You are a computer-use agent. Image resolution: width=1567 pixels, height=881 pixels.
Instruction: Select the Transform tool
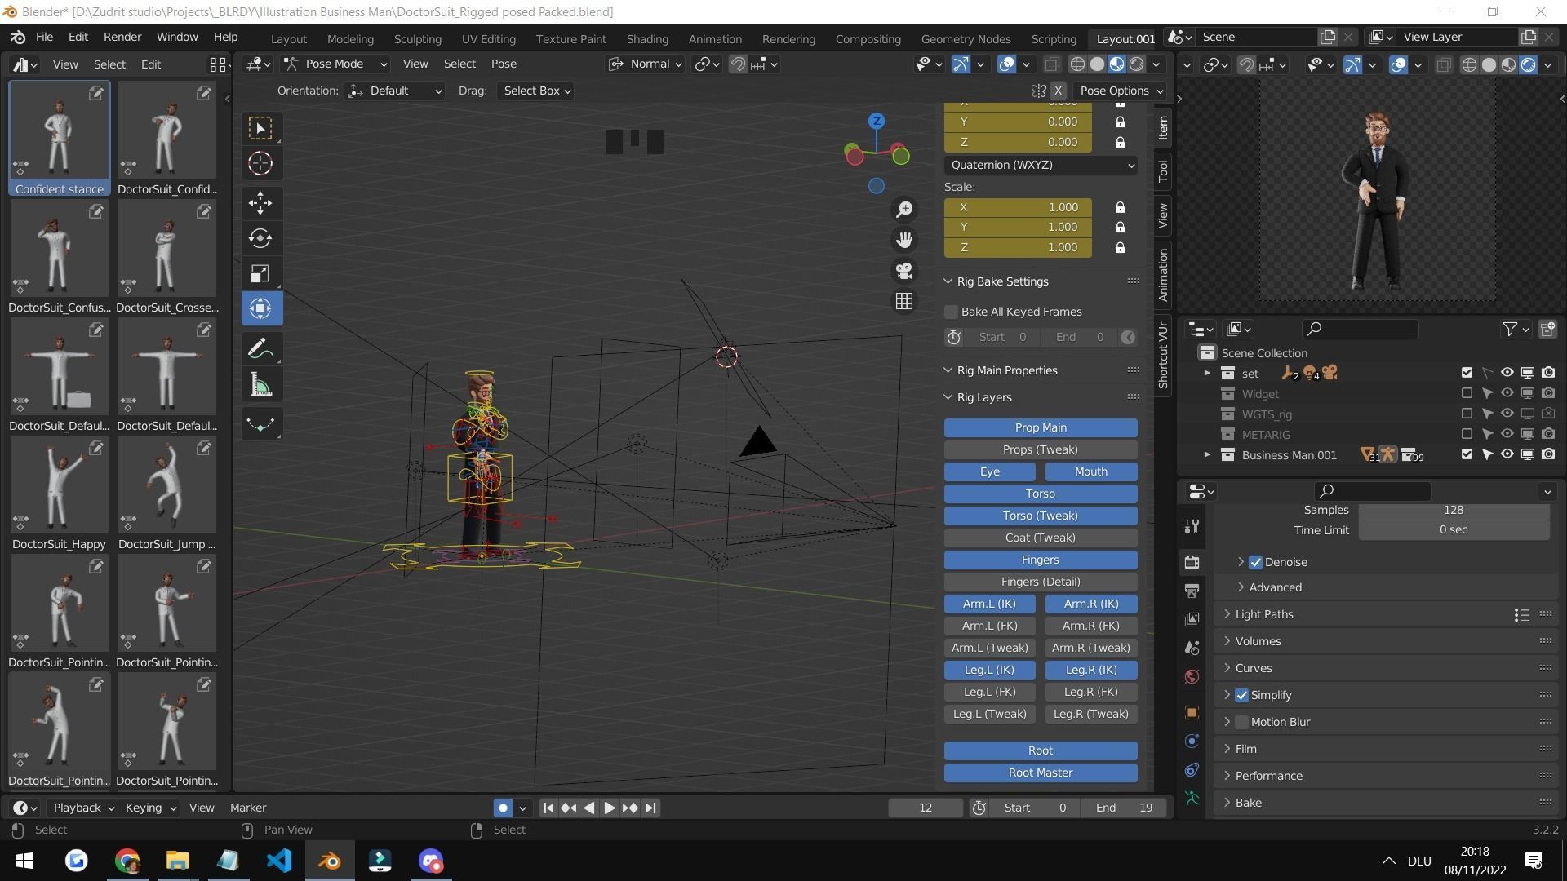point(260,308)
